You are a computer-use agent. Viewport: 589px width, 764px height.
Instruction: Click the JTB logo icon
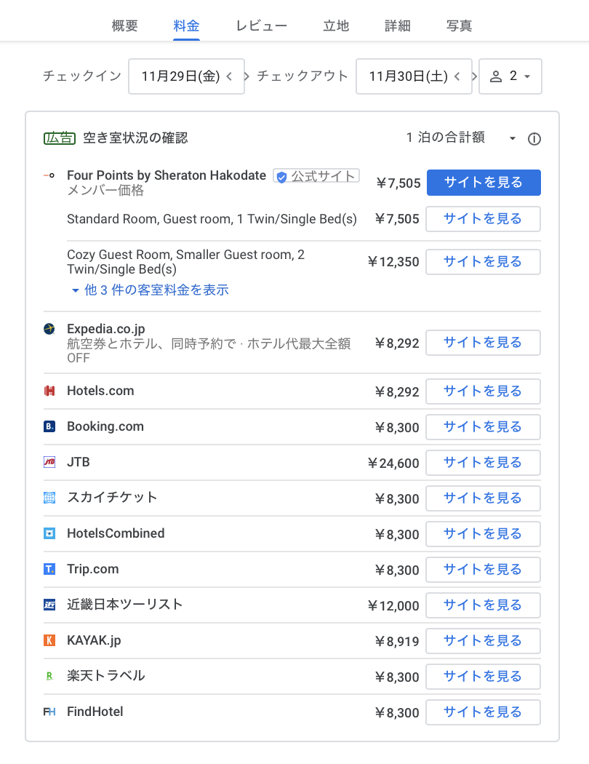click(49, 462)
